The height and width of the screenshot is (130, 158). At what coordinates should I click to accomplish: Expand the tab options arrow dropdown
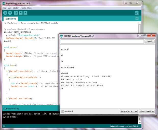tap(137, 19)
